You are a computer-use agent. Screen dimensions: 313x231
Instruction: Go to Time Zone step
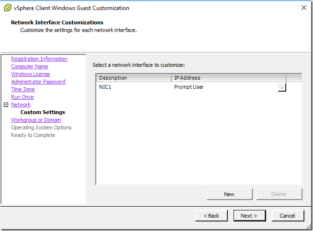click(23, 89)
